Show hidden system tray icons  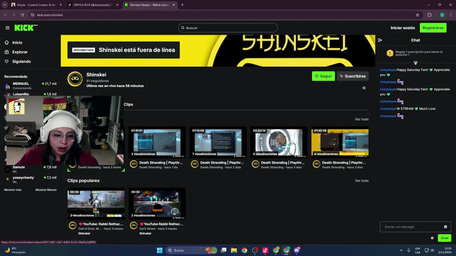click(401, 250)
